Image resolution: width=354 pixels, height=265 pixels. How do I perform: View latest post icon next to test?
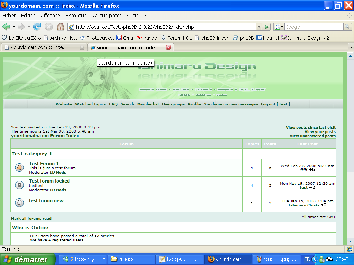pyautogui.click(x=312, y=187)
